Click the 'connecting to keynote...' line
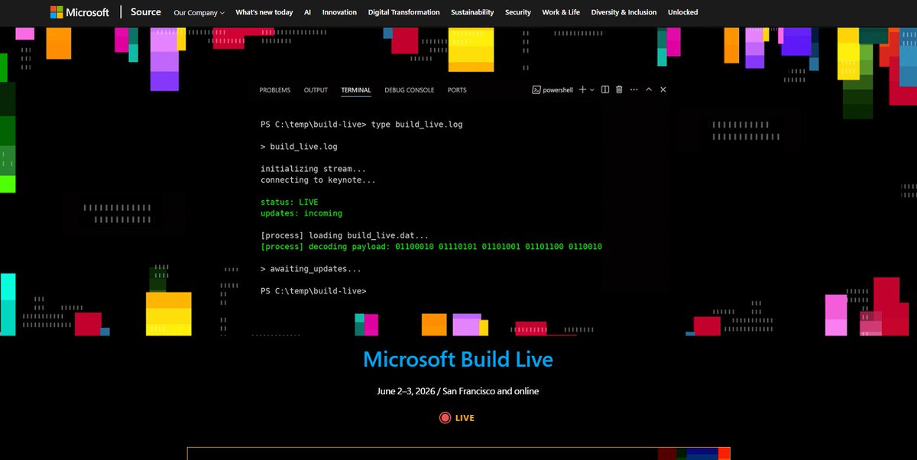The image size is (917, 460). click(318, 180)
